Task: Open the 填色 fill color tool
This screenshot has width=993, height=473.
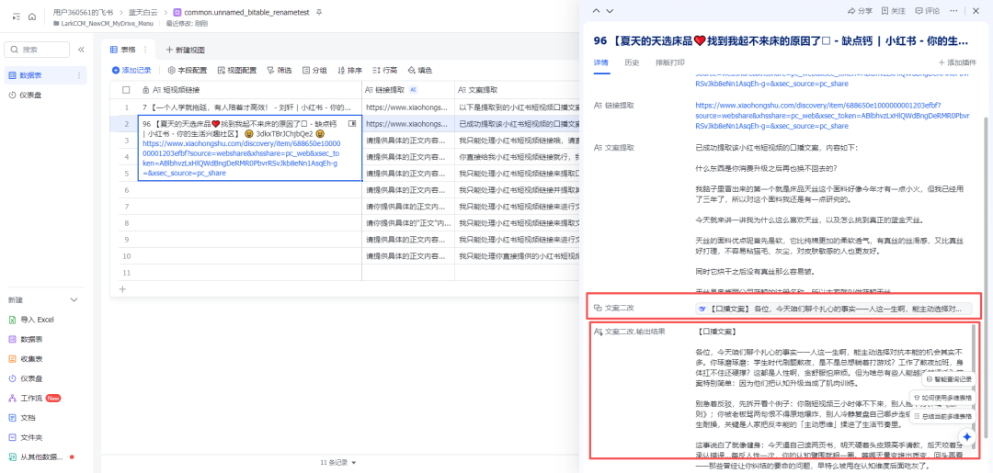Action: pyautogui.click(x=420, y=70)
